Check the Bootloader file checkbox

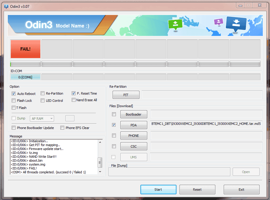coord(114,114)
